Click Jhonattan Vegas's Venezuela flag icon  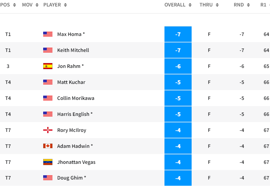tap(48, 162)
